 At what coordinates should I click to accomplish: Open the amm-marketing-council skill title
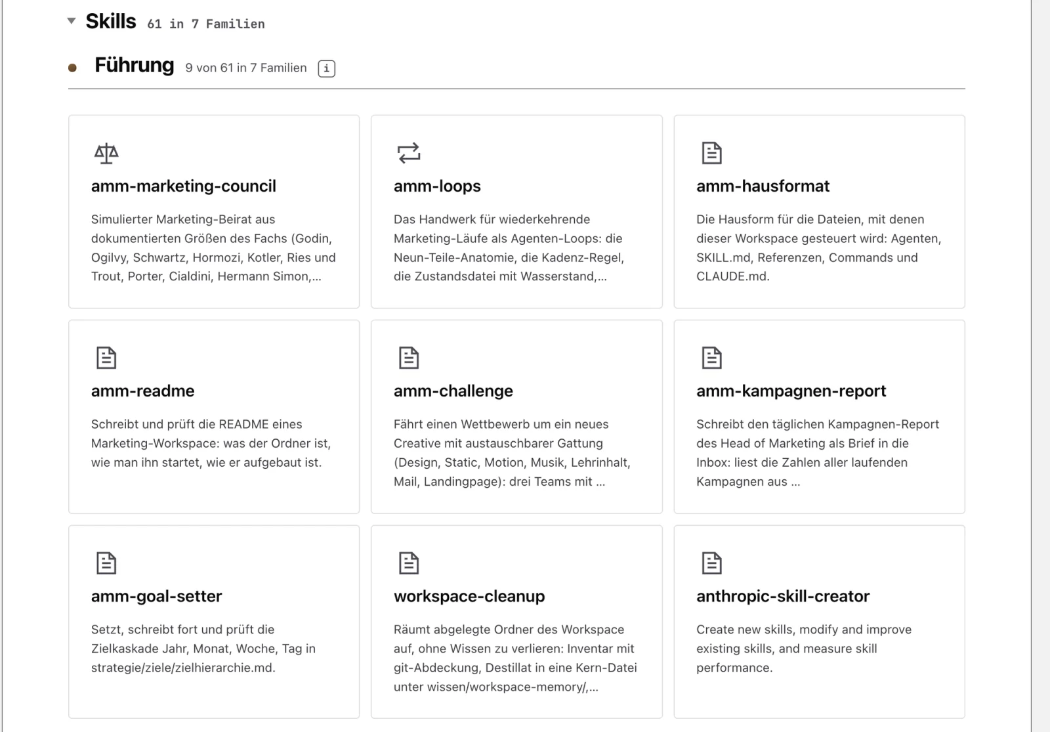click(x=184, y=186)
